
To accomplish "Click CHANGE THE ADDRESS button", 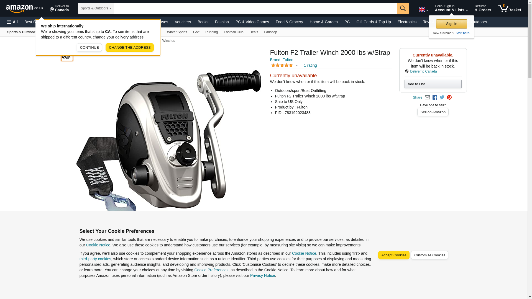I will tap(130, 47).
